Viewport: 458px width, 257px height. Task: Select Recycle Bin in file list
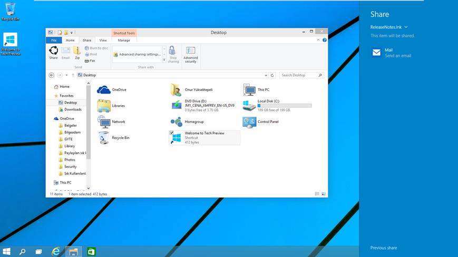coord(114,138)
